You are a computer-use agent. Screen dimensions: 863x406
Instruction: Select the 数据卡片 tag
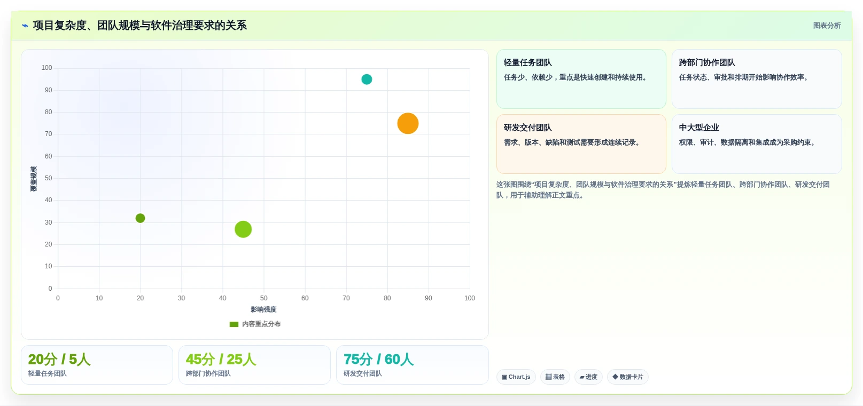pos(628,377)
